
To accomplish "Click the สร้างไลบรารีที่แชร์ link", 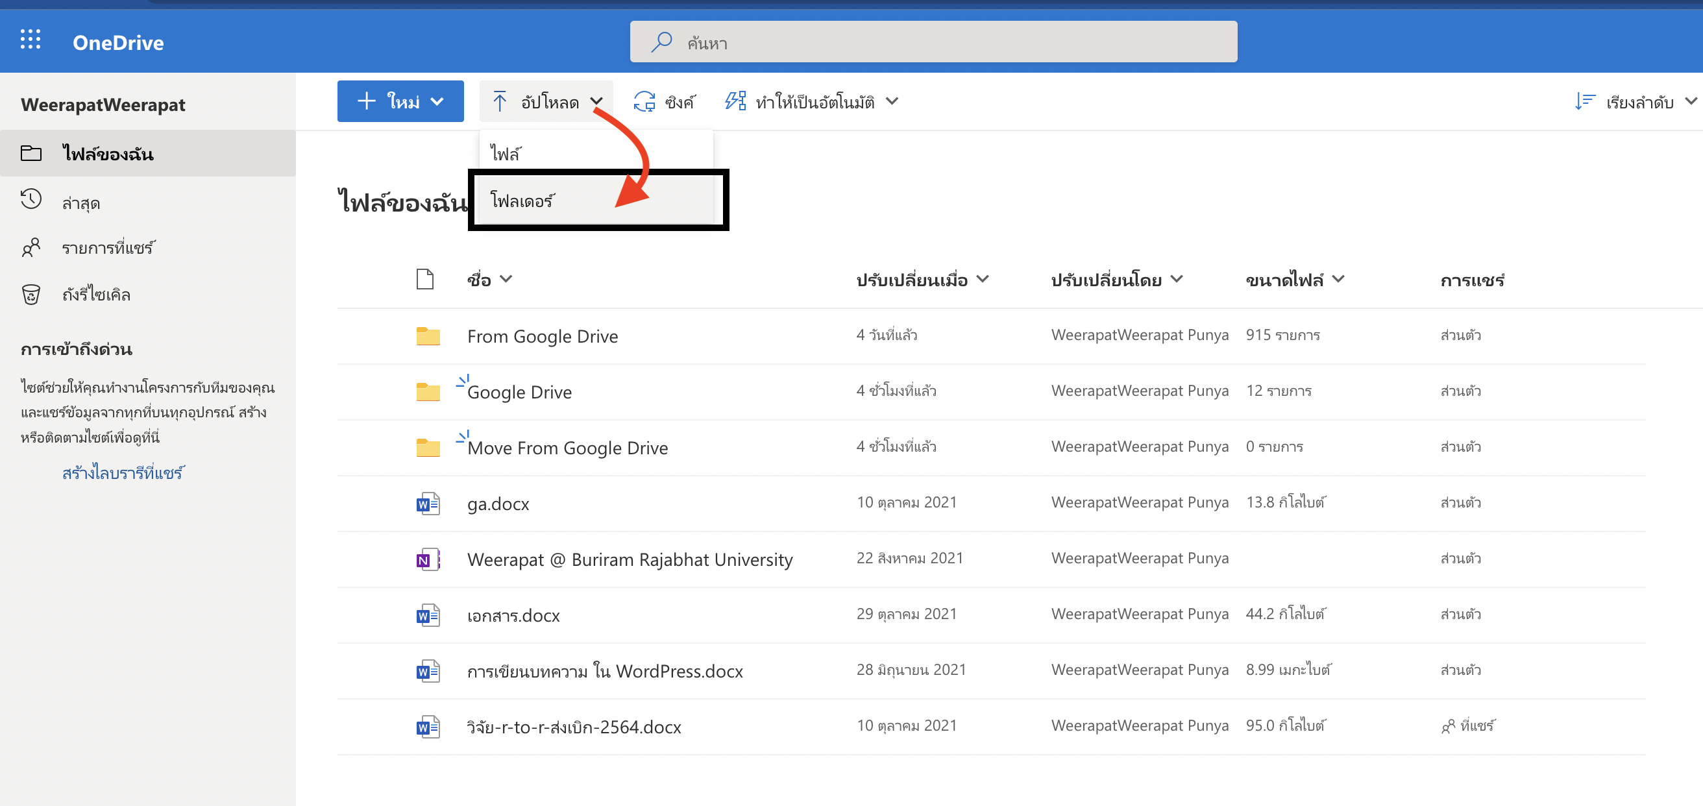I will pyautogui.click(x=123, y=472).
